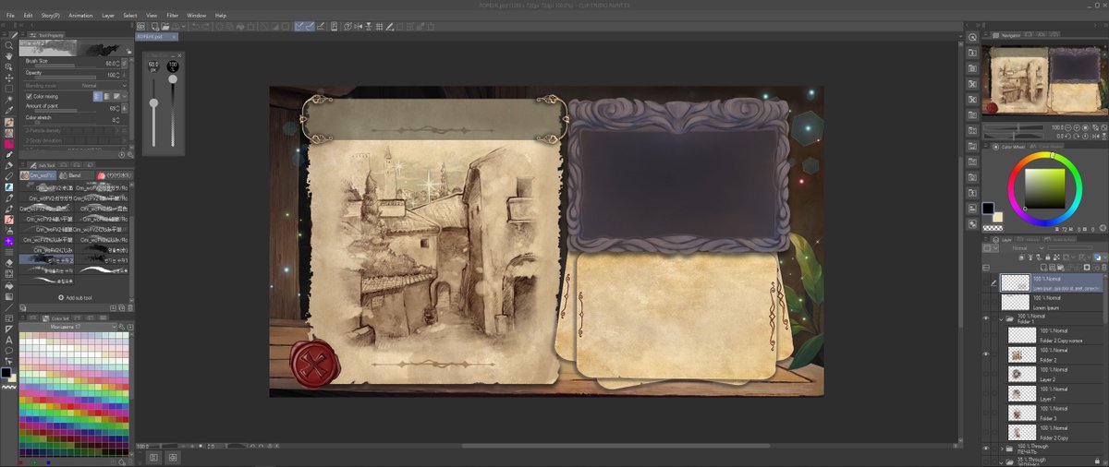The width and height of the screenshot is (1109, 467).
Task: Open the Animation menu
Action: (x=80, y=16)
